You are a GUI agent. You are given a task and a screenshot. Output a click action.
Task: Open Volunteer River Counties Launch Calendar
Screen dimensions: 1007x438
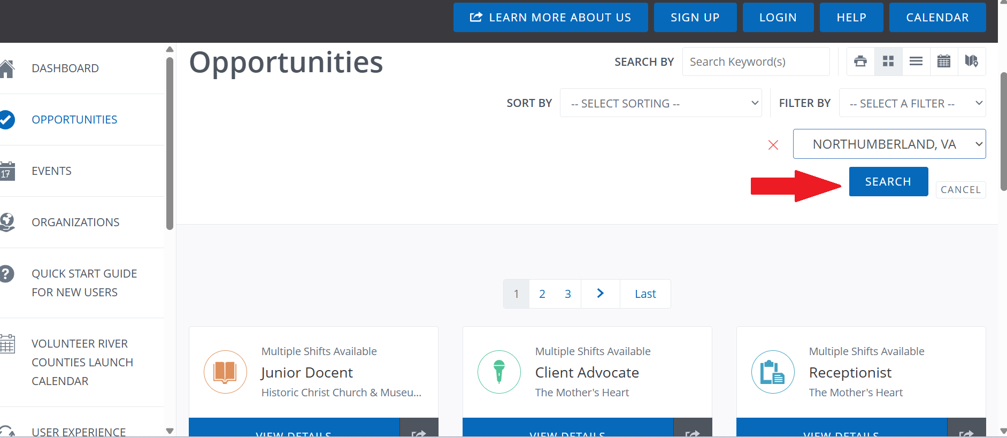point(82,363)
